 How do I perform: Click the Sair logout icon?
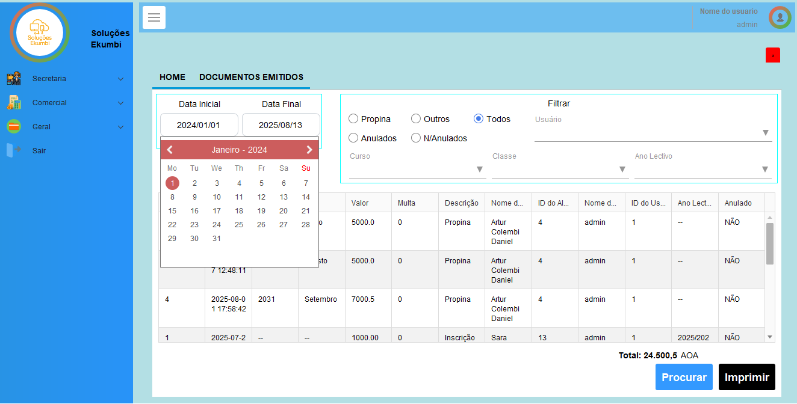tap(14, 150)
